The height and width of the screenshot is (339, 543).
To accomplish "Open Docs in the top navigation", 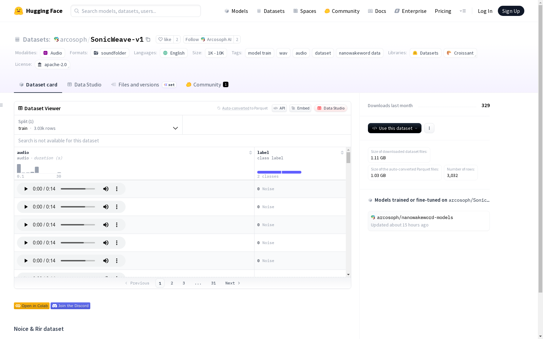I will pos(377,11).
